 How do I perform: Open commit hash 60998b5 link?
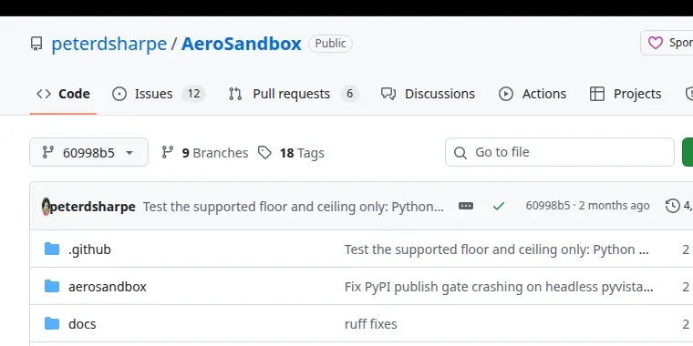548,205
